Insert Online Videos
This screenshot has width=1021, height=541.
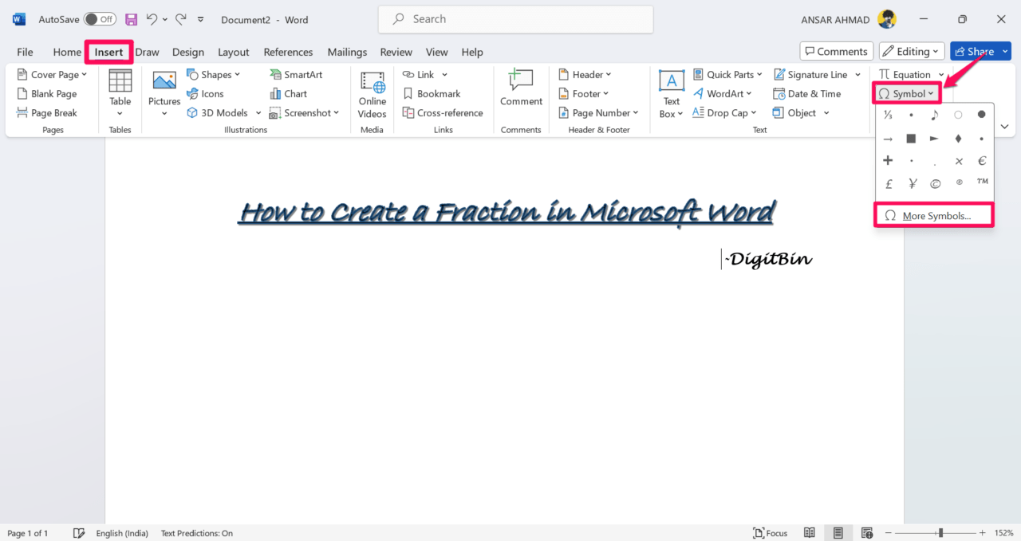pos(372,93)
